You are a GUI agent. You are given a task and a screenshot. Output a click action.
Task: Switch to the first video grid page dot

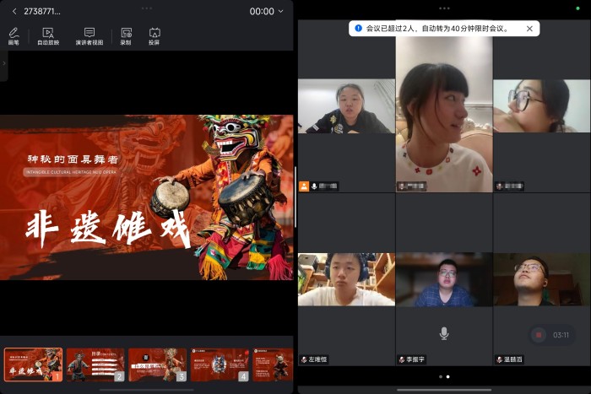click(440, 376)
